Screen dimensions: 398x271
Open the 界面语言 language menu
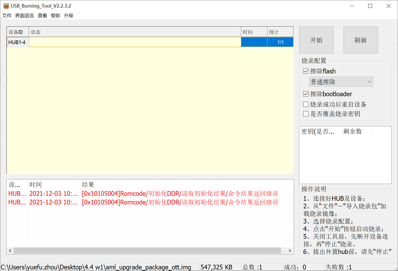point(24,15)
